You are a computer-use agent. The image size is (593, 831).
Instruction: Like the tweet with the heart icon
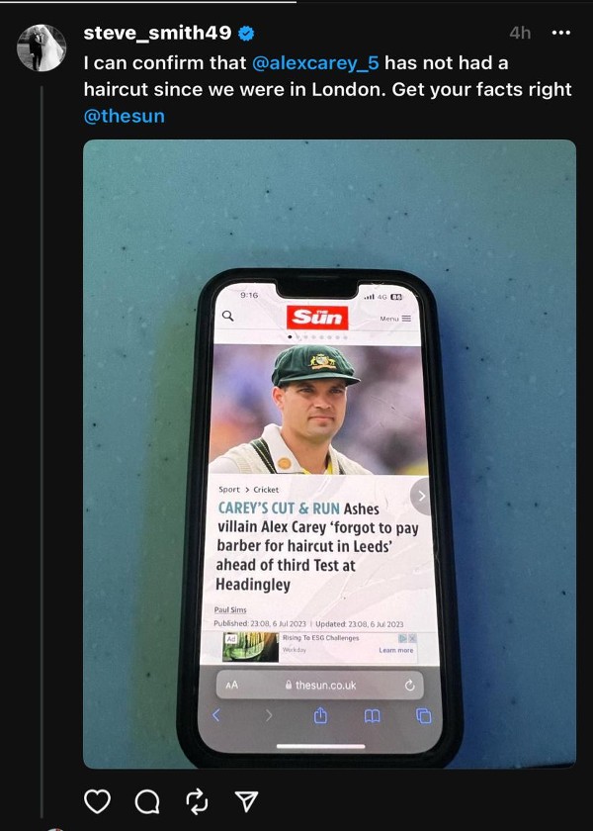(97, 802)
